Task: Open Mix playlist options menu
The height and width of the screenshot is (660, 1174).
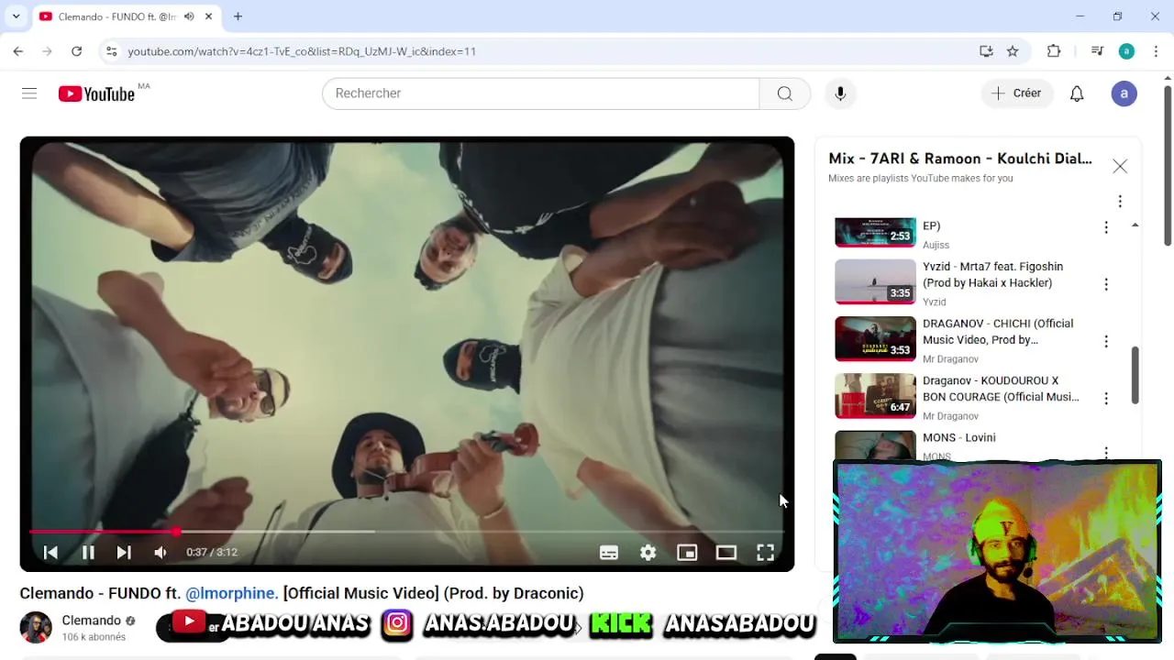Action: pos(1120,201)
